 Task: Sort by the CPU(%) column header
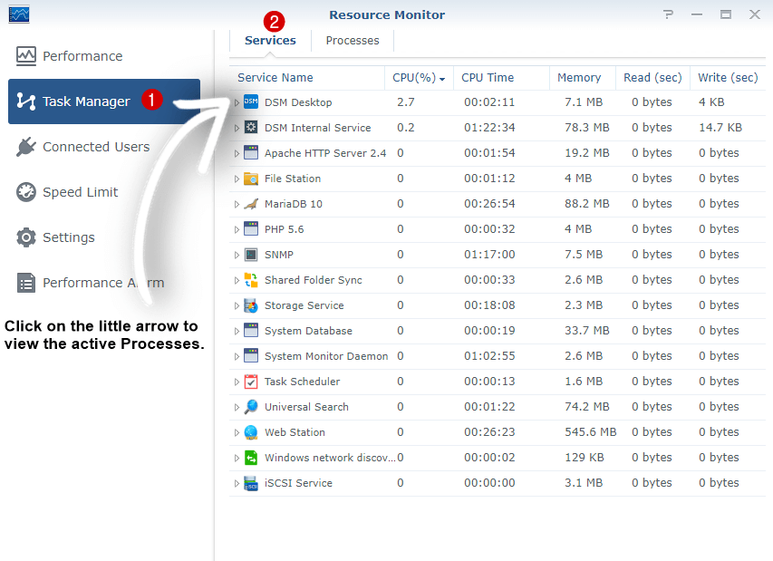click(x=419, y=78)
